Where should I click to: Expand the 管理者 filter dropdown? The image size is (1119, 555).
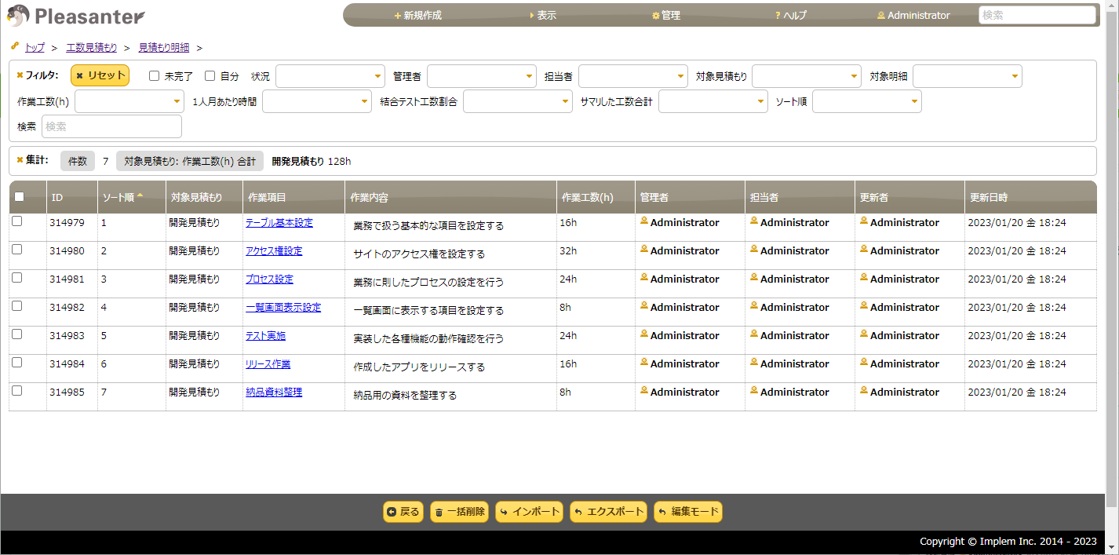[x=481, y=75]
